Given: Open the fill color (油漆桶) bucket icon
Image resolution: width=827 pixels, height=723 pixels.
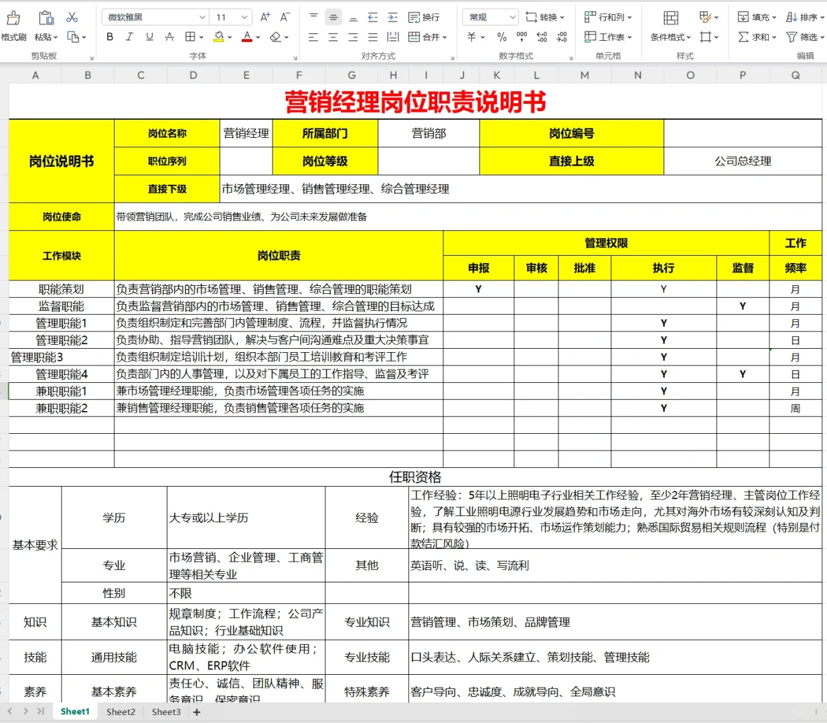Looking at the screenshot, I should (x=218, y=37).
